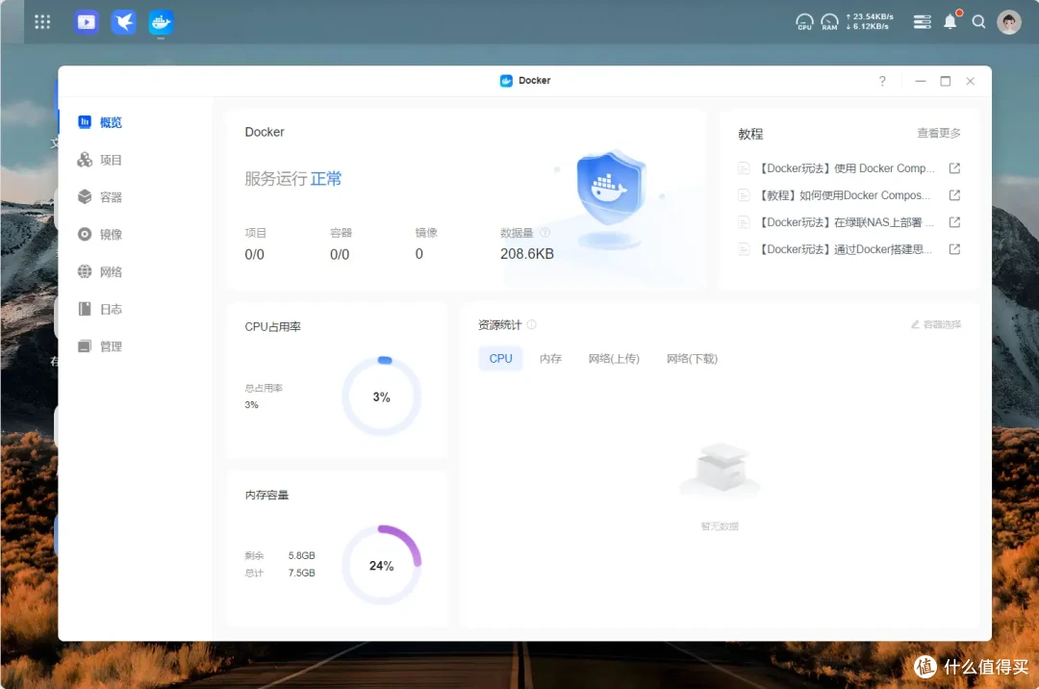Open tutorial 通过Docker搭建思...
The image size is (1039, 689).
[846, 250]
